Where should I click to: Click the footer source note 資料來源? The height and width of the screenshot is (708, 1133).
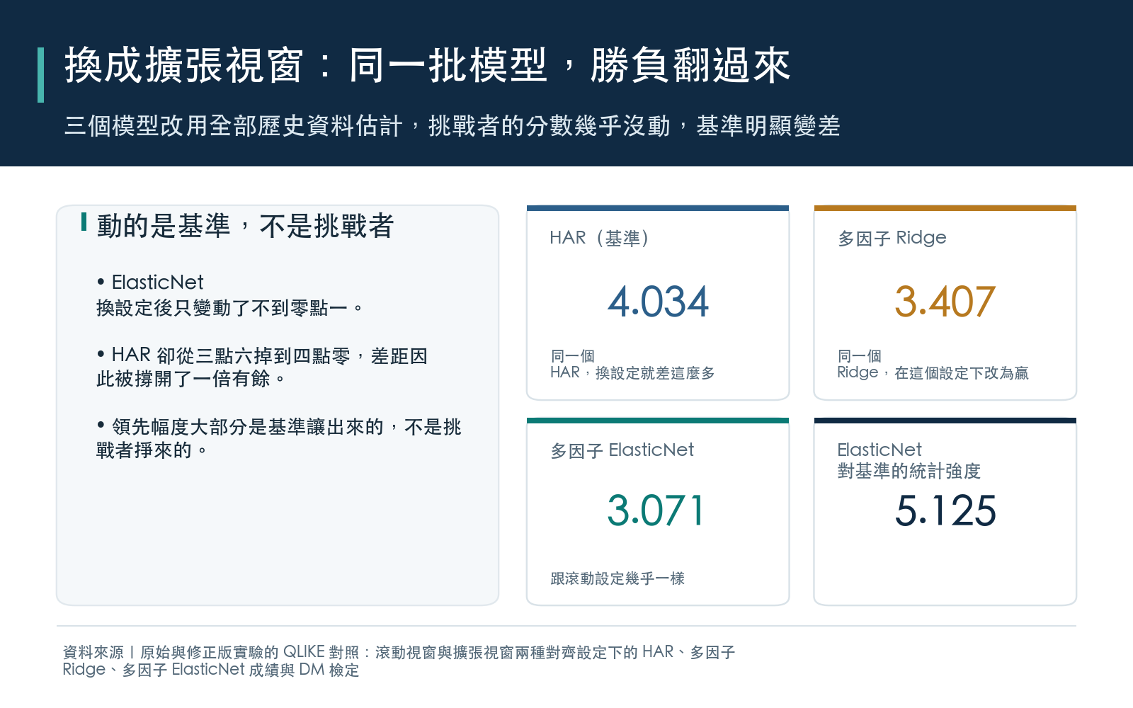point(399,661)
